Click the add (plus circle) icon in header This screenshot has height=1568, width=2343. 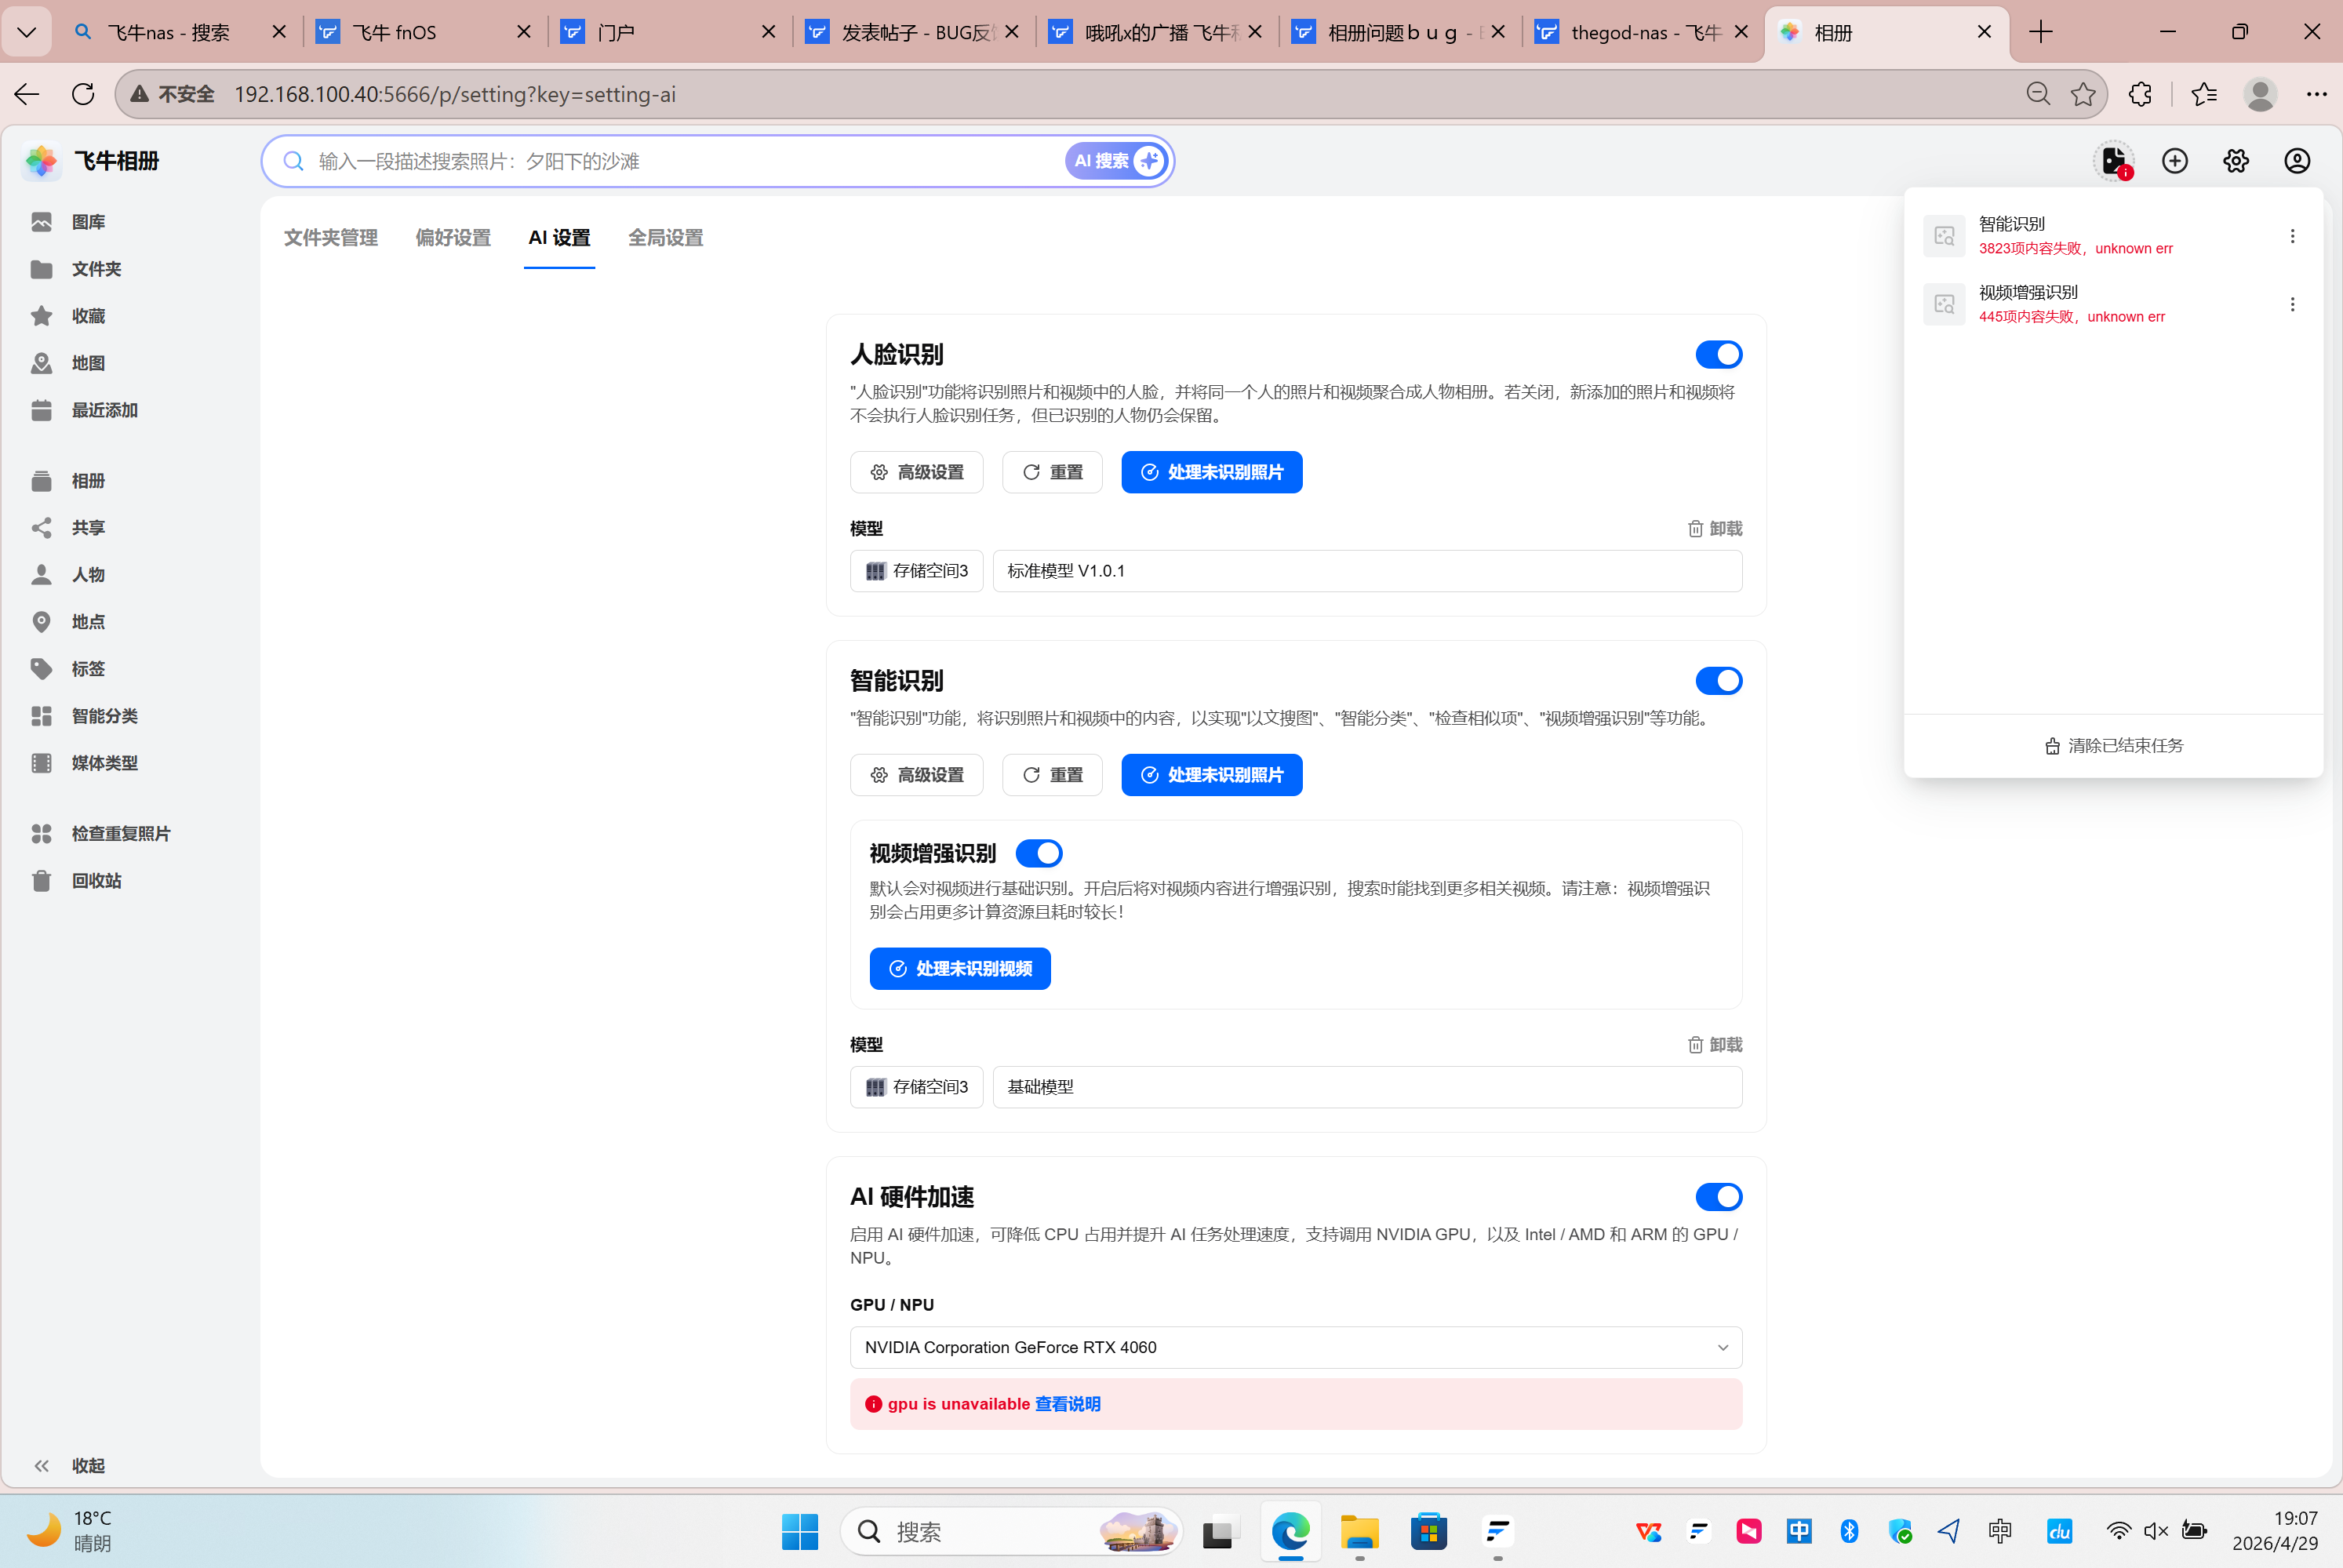pyautogui.click(x=2174, y=161)
